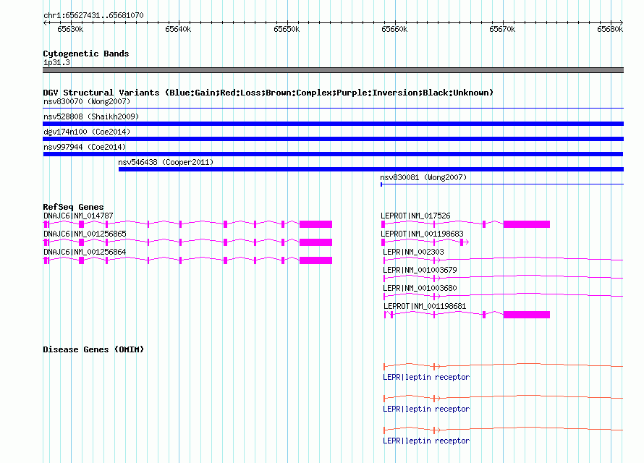This screenshot has width=644, height=463.
Task: Click the nsv830070 (Wong2007) variant label
Action: point(87,101)
